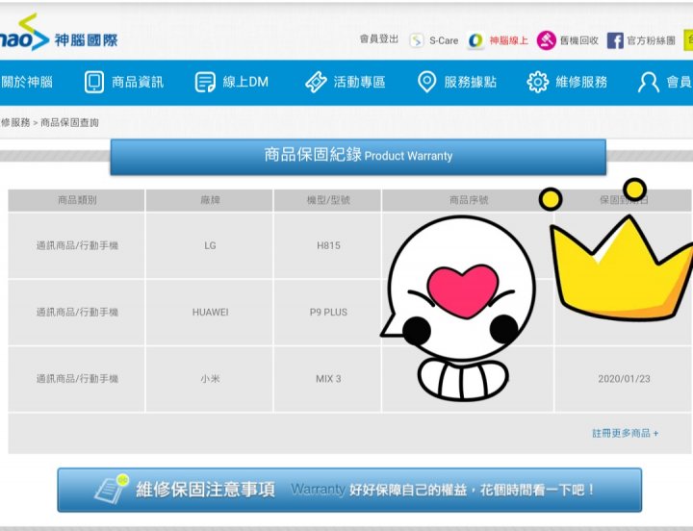Open the 舊機回收 link
This screenshot has width=693, height=531.
[x=579, y=40]
